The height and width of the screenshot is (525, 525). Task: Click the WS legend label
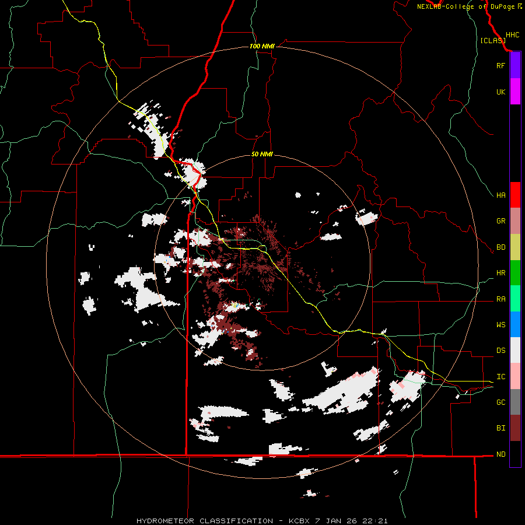click(501, 325)
